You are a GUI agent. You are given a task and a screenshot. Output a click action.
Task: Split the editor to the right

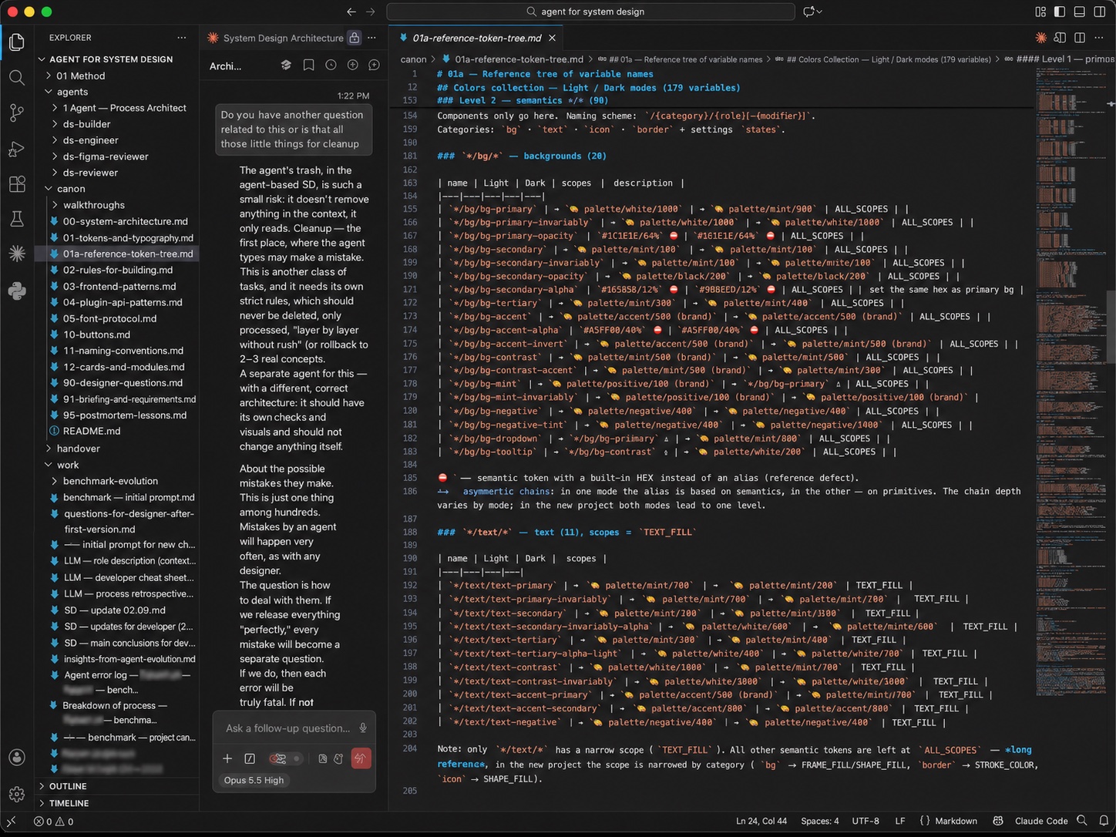click(x=1080, y=38)
